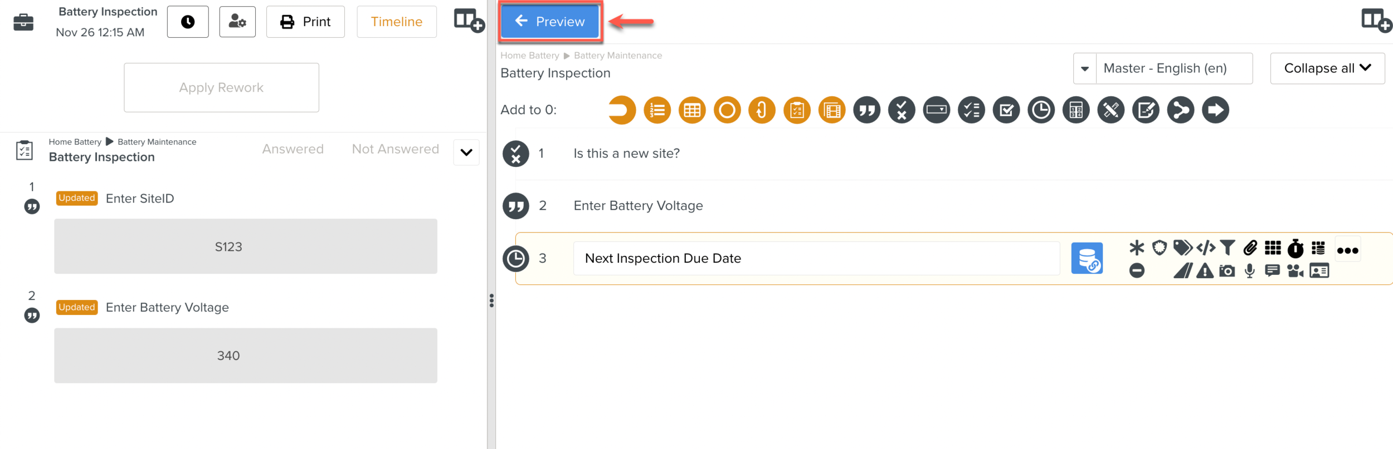
Task: Expand the chevron beside Not Answered
Action: pos(466,152)
